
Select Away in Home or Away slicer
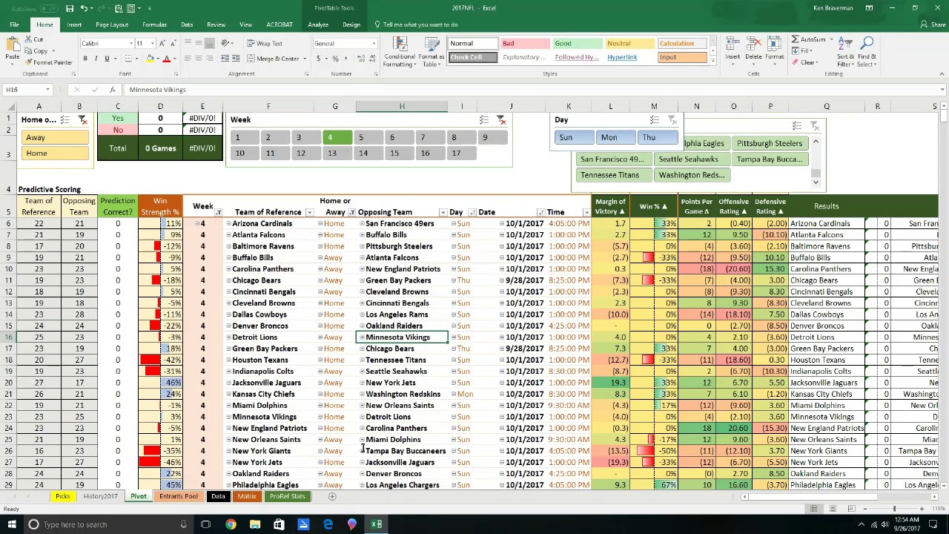click(x=56, y=137)
